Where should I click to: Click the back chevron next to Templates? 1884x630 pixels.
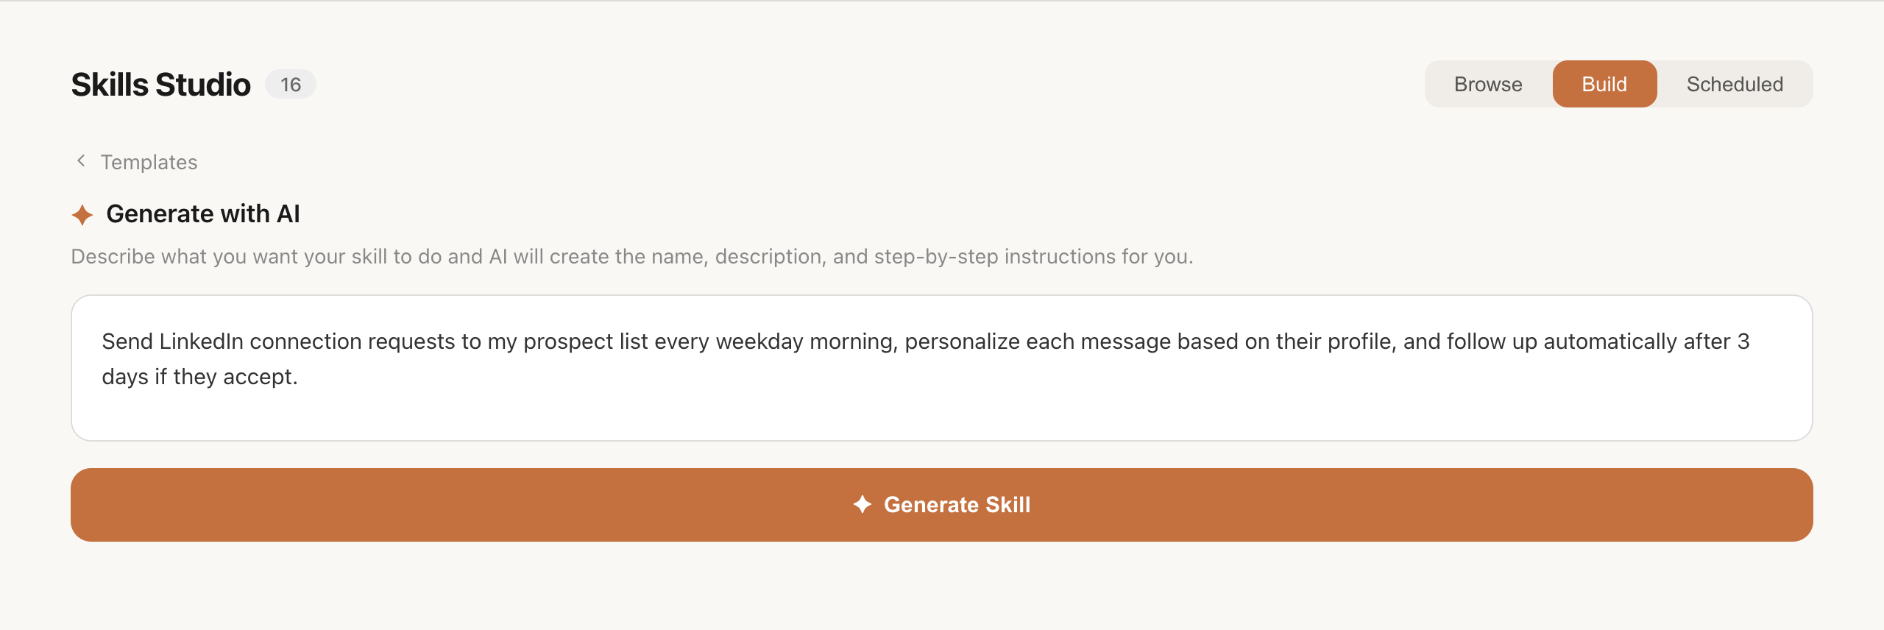click(80, 160)
